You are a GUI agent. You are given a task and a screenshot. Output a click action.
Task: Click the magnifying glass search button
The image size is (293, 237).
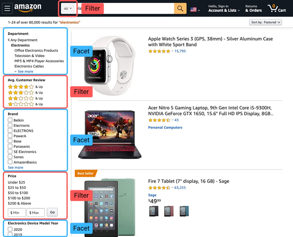180,9
